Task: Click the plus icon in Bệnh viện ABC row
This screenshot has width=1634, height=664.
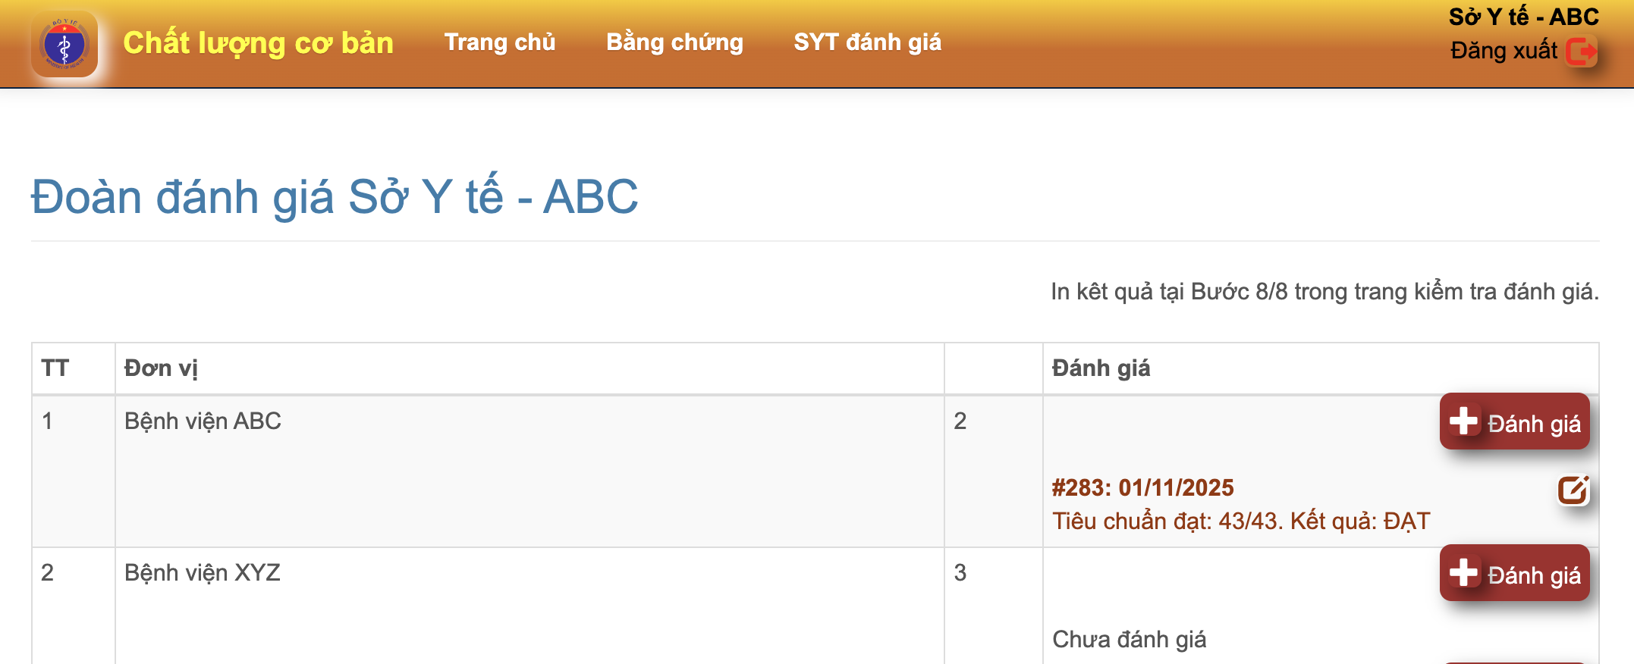Action: (1463, 421)
